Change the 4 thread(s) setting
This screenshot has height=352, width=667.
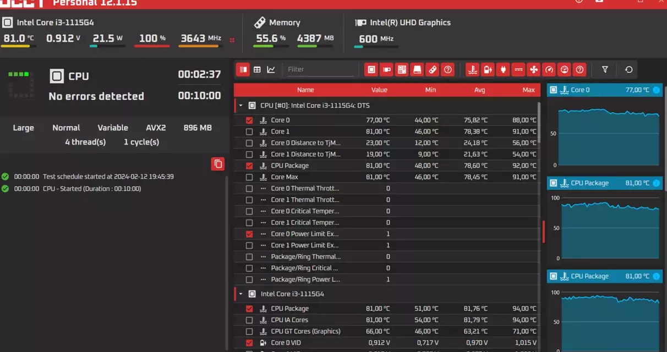tap(85, 142)
